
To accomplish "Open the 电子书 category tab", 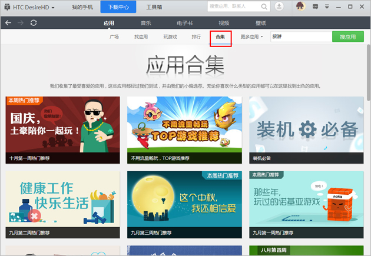I will point(184,23).
